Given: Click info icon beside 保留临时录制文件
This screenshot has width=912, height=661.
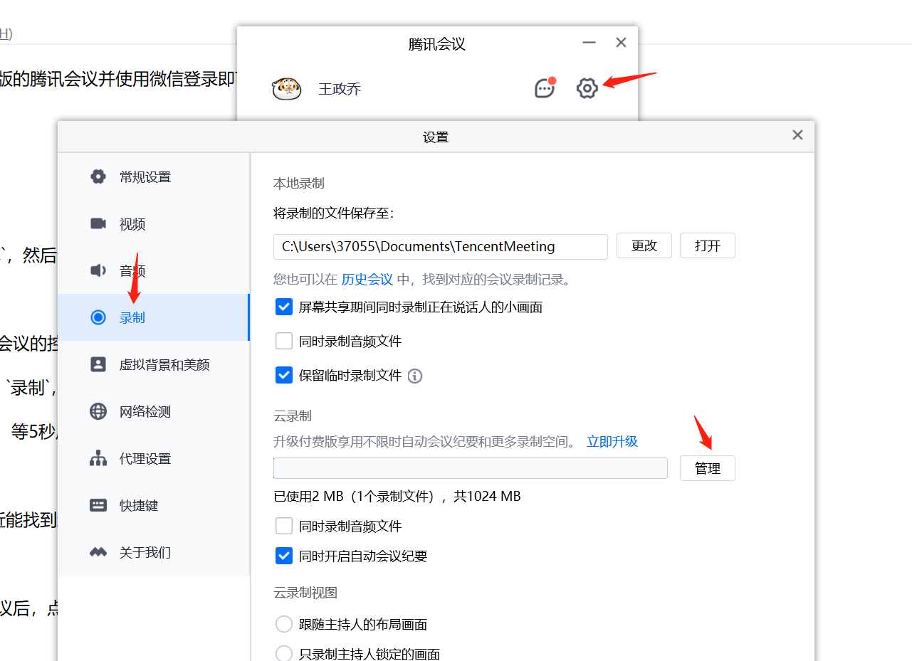Looking at the screenshot, I should coord(415,376).
